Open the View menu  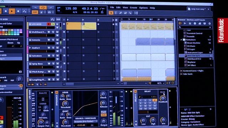[125, 7]
